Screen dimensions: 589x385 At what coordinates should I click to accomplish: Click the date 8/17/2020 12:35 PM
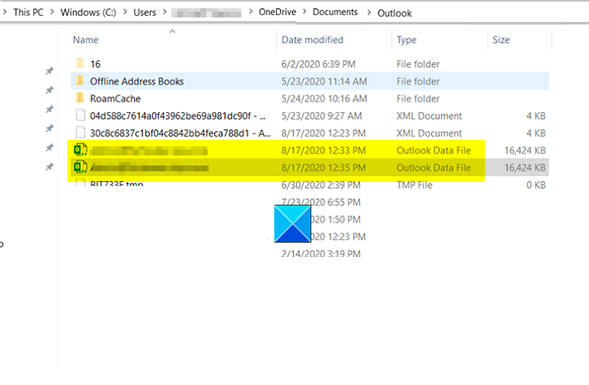[323, 168]
